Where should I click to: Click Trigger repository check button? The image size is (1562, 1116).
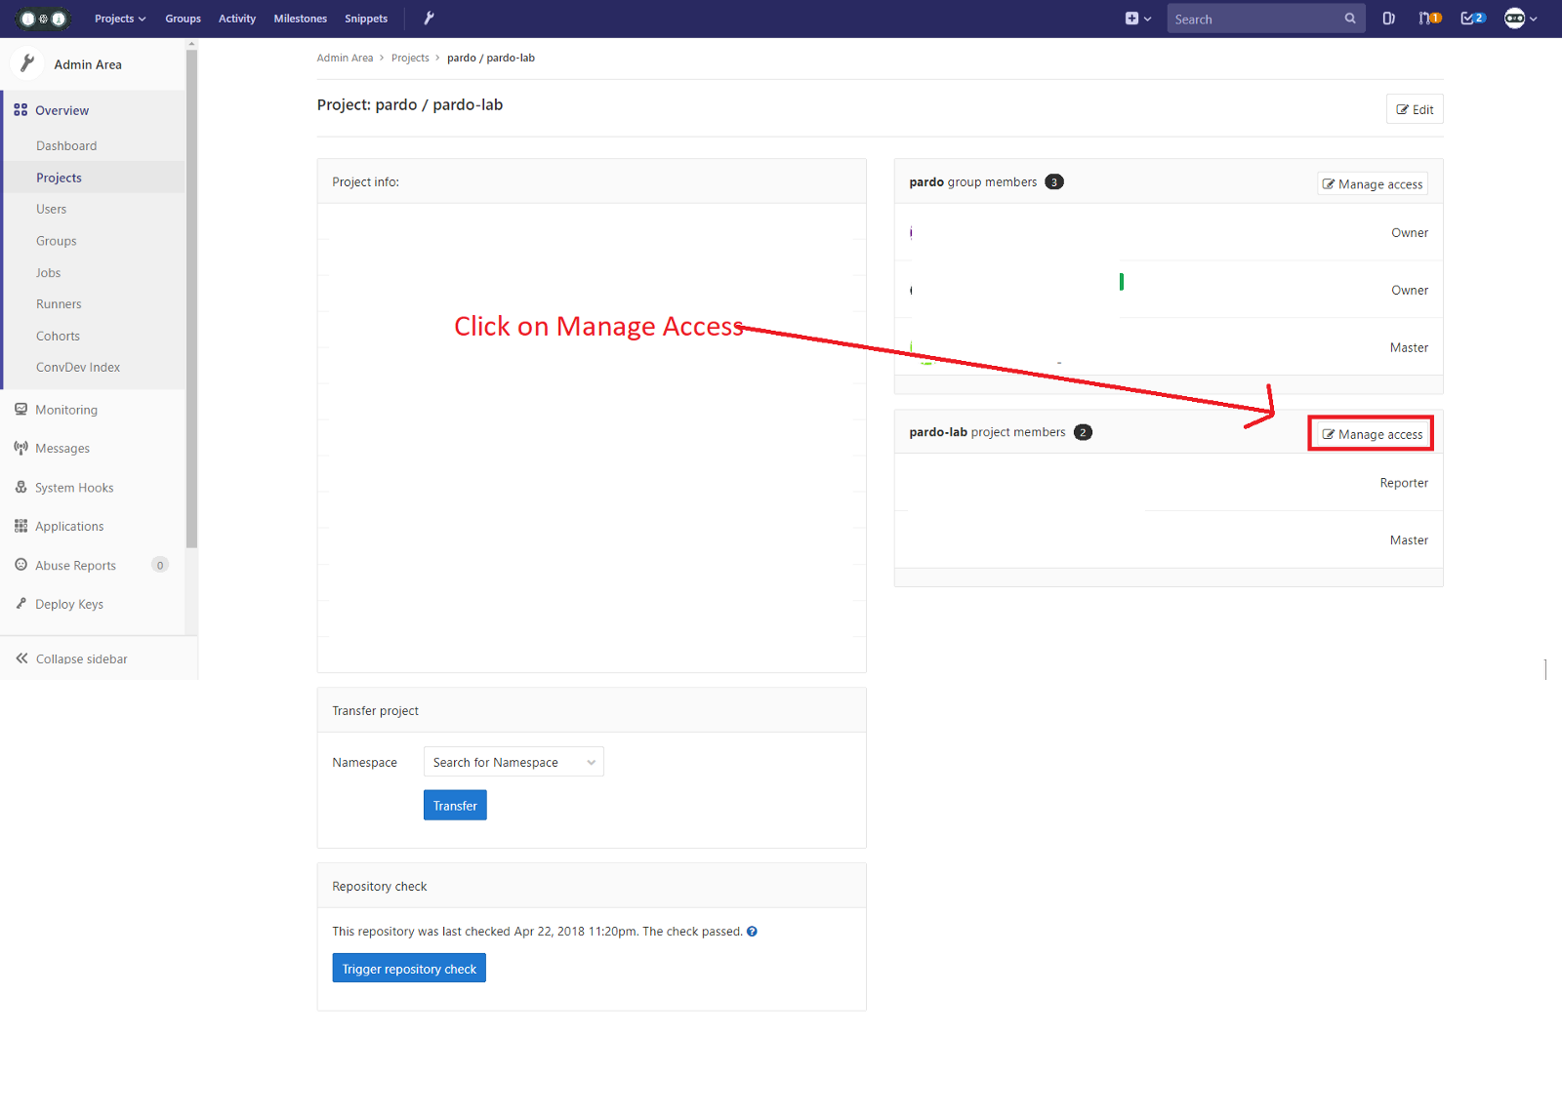[409, 969]
